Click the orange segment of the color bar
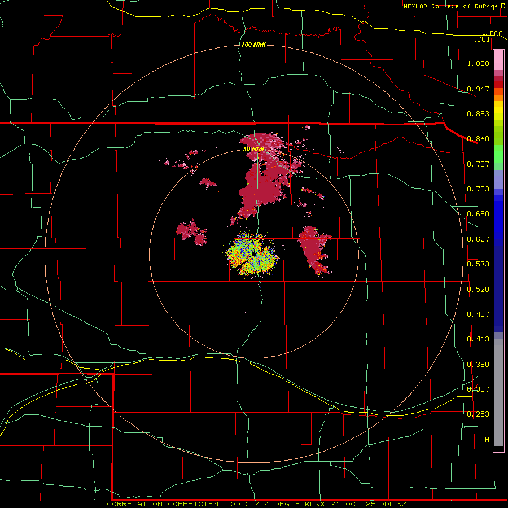This screenshot has height=508, width=508. click(498, 98)
